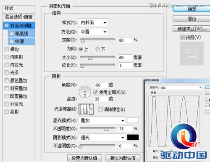210x162 pixels.
Task: Select the 上 direction radio button
Action: coord(81,49)
